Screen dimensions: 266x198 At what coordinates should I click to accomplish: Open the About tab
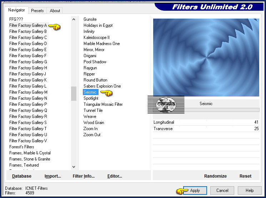click(x=55, y=10)
